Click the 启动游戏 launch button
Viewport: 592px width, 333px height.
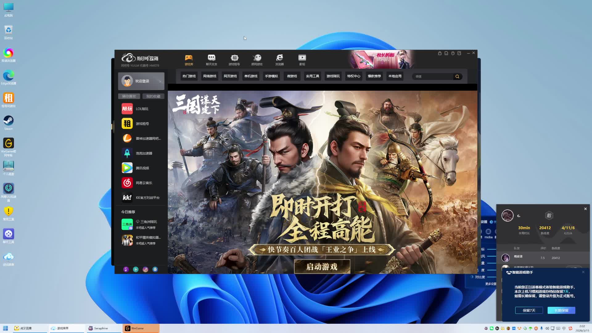pos(322,267)
